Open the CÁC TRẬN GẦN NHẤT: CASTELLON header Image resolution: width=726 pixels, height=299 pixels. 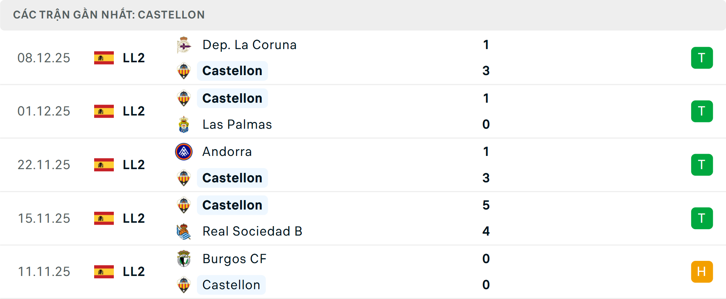pos(110,15)
